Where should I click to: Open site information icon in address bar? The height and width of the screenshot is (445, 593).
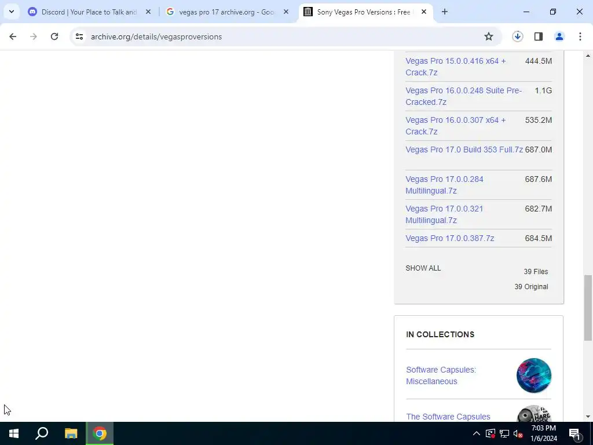click(x=79, y=37)
